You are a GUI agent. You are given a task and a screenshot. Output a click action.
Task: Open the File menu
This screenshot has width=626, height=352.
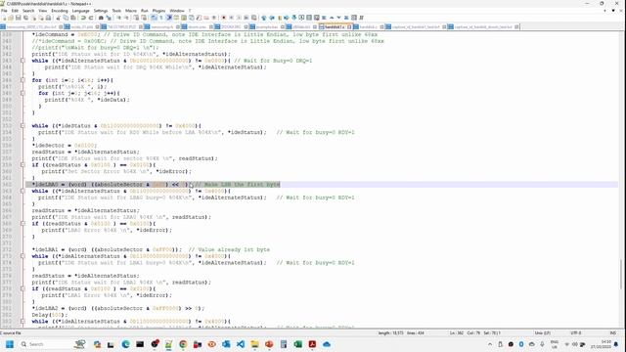coord(4,11)
